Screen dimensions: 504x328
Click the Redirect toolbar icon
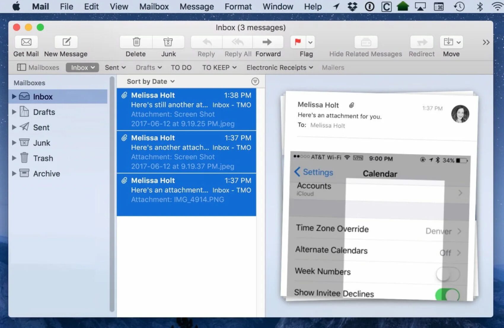422,42
